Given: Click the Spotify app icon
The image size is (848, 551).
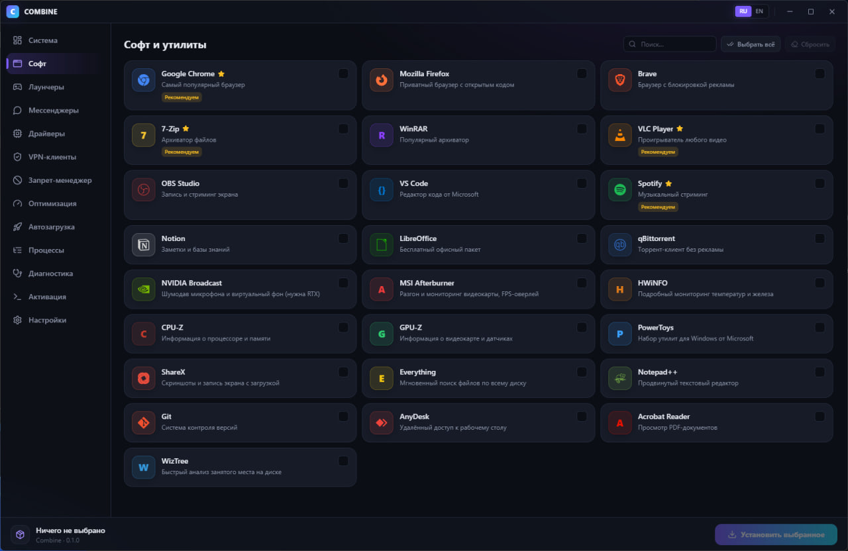Looking at the screenshot, I should coord(620,190).
